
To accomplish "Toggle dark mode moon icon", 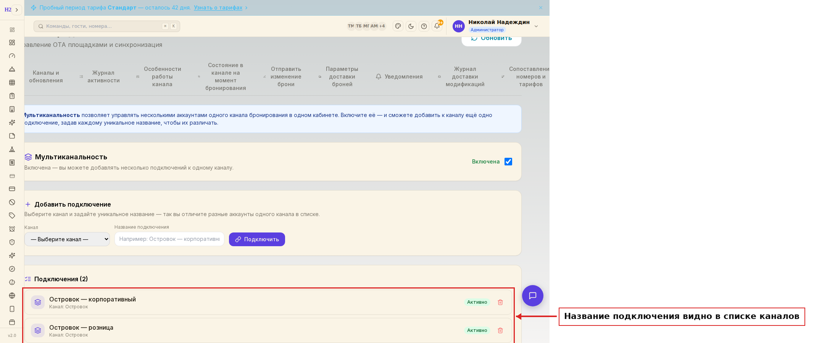I will coord(411,26).
